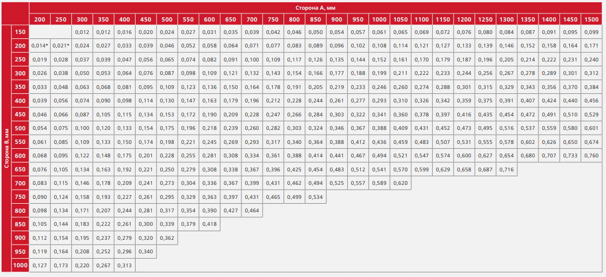Click 0,152 in row 250, column 1000
Image resolution: width=606 pixels, height=277 pixels.
pyautogui.click(x=379, y=60)
